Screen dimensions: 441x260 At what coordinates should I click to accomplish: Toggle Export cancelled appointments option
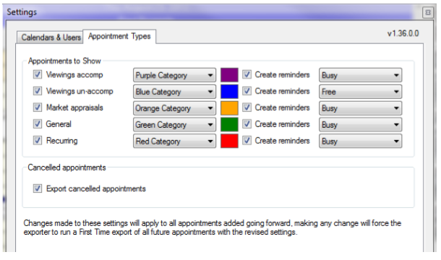pos(38,188)
